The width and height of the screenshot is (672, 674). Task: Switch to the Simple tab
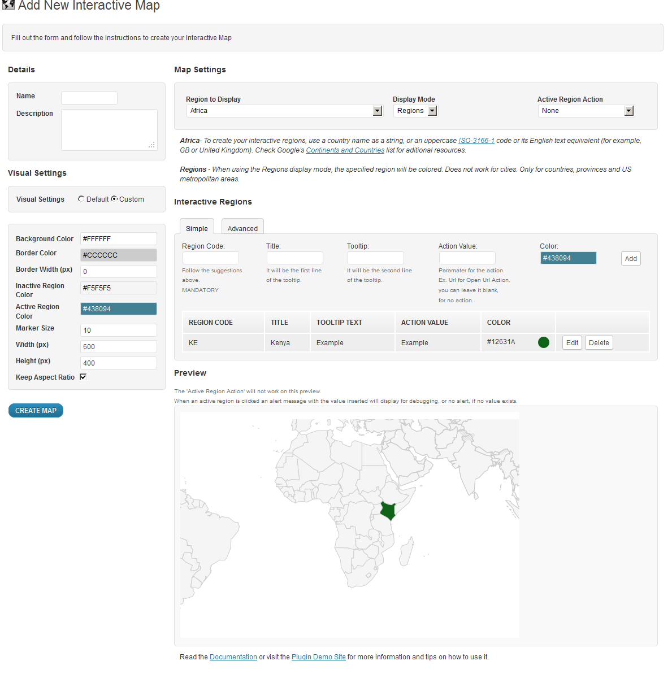coord(197,228)
